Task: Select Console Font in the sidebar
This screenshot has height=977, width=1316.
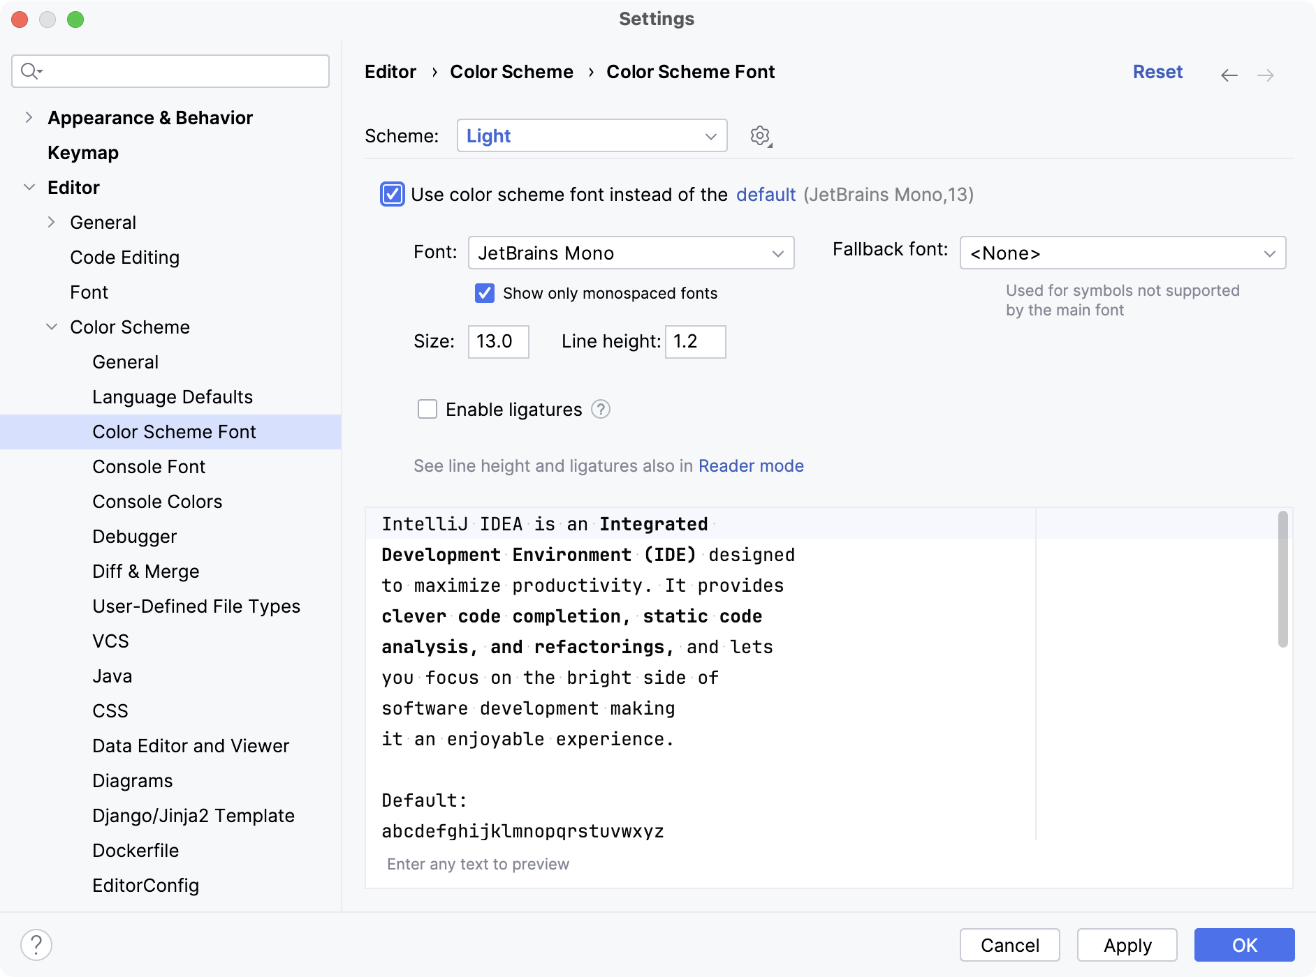Action: pos(149,466)
